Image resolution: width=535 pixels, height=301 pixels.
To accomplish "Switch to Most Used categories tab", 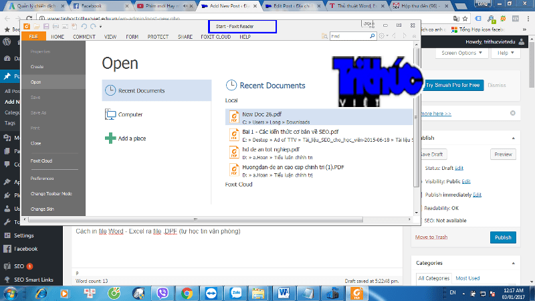I will (467, 278).
